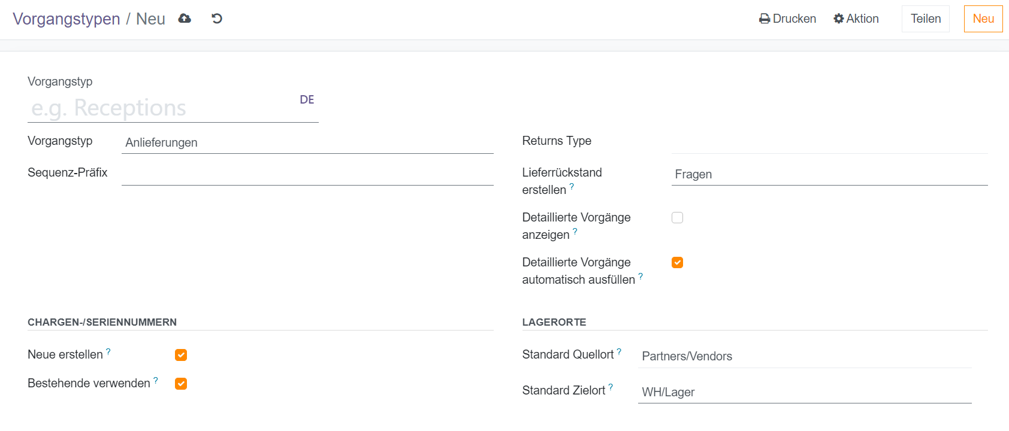The width and height of the screenshot is (1009, 431).
Task: Open the Vorgangstyp dropdown showing Anlieferungen
Action: (307, 142)
